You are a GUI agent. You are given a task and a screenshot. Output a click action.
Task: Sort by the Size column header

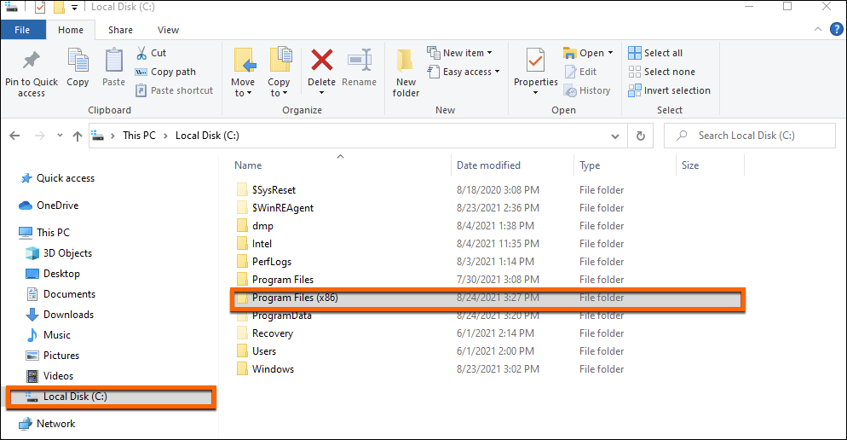(690, 165)
